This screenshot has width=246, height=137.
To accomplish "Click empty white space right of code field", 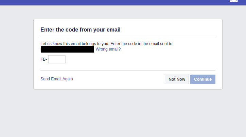I will click(x=136, y=59).
